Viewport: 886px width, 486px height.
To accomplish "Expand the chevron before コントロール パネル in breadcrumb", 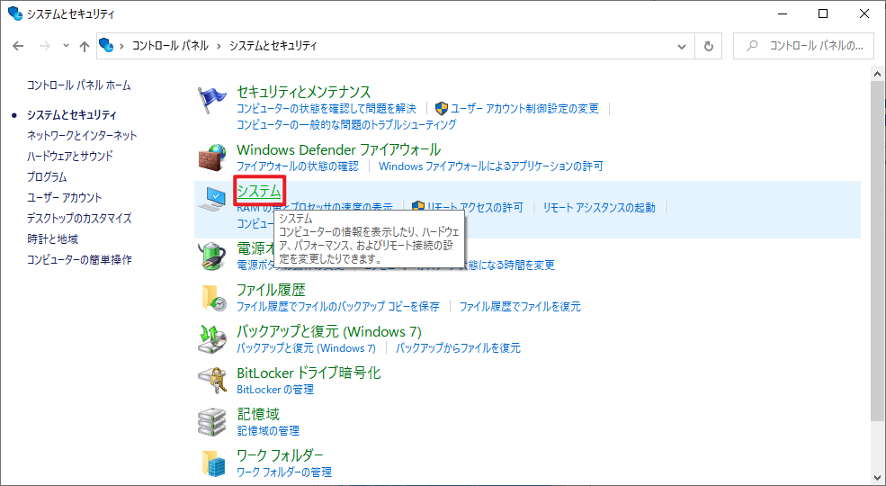I will click(x=121, y=46).
